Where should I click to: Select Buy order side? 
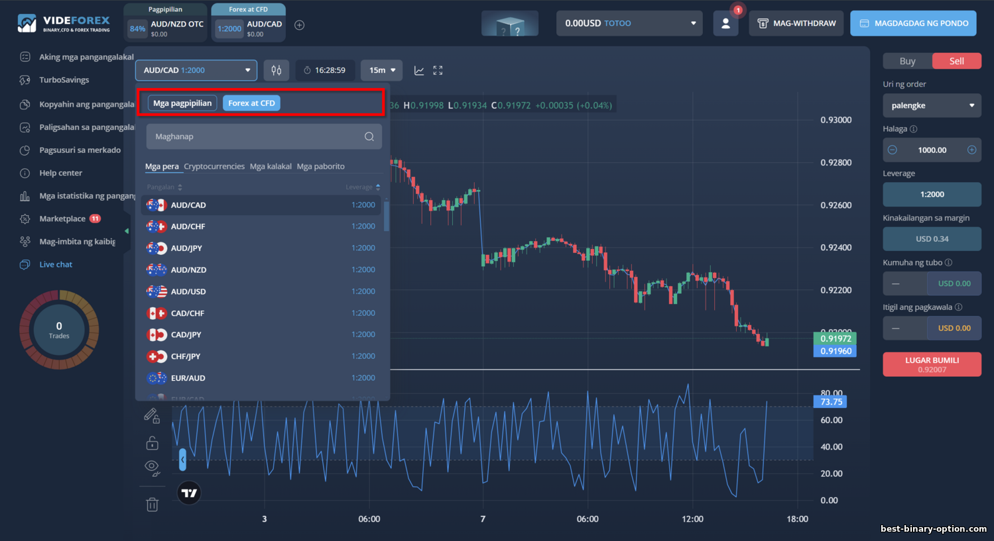point(907,61)
